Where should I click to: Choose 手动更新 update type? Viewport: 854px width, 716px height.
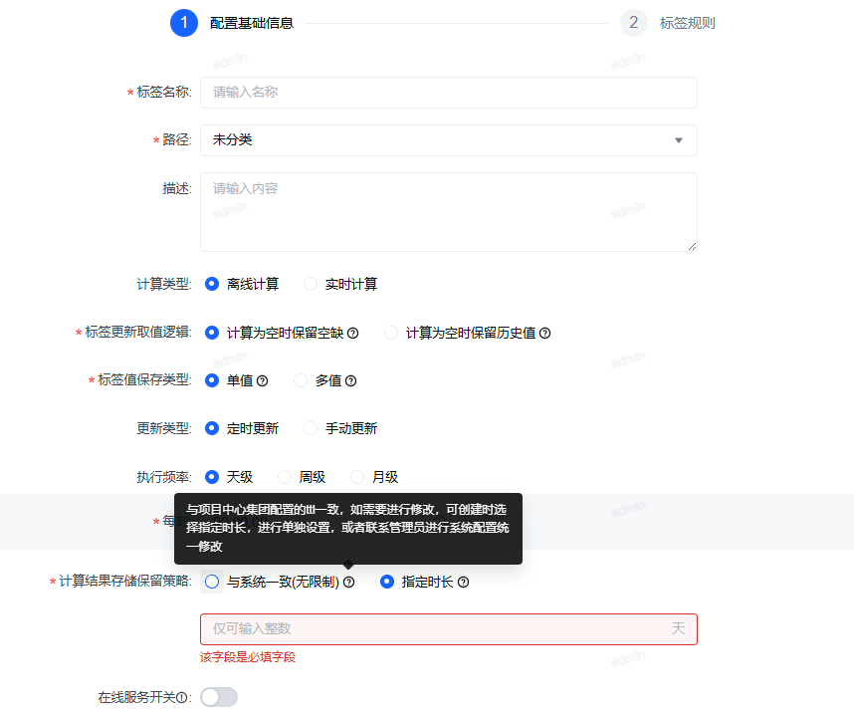[x=311, y=429]
